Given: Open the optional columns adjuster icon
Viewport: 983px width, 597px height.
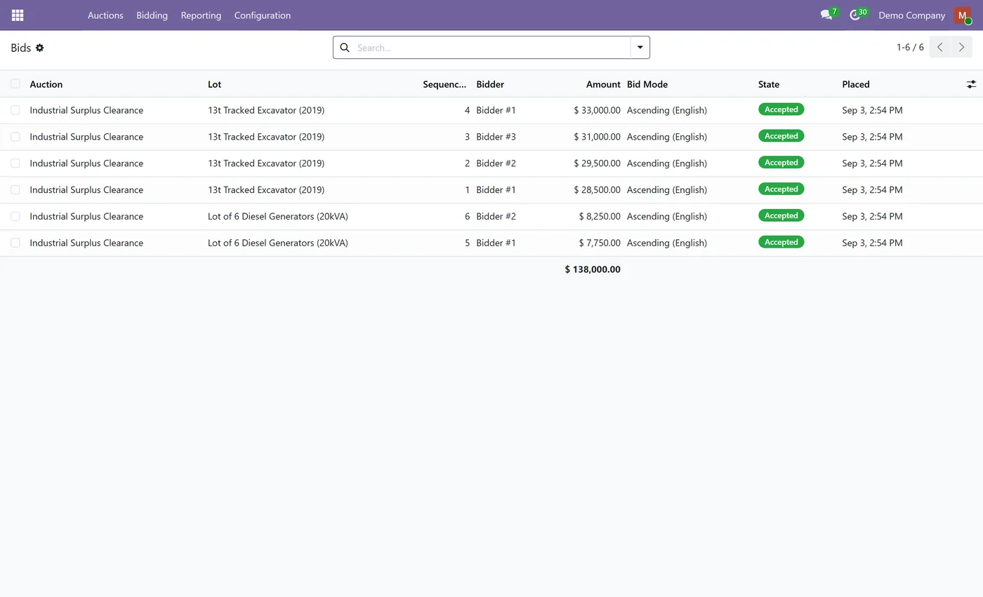Looking at the screenshot, I should pos(971,84).
